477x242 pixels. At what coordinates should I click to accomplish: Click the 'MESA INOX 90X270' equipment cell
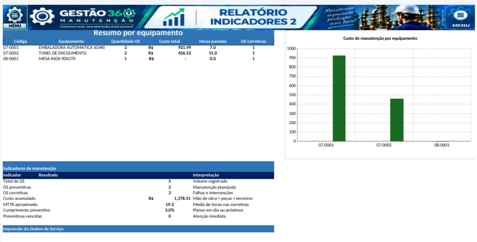[x=57, y=59]
